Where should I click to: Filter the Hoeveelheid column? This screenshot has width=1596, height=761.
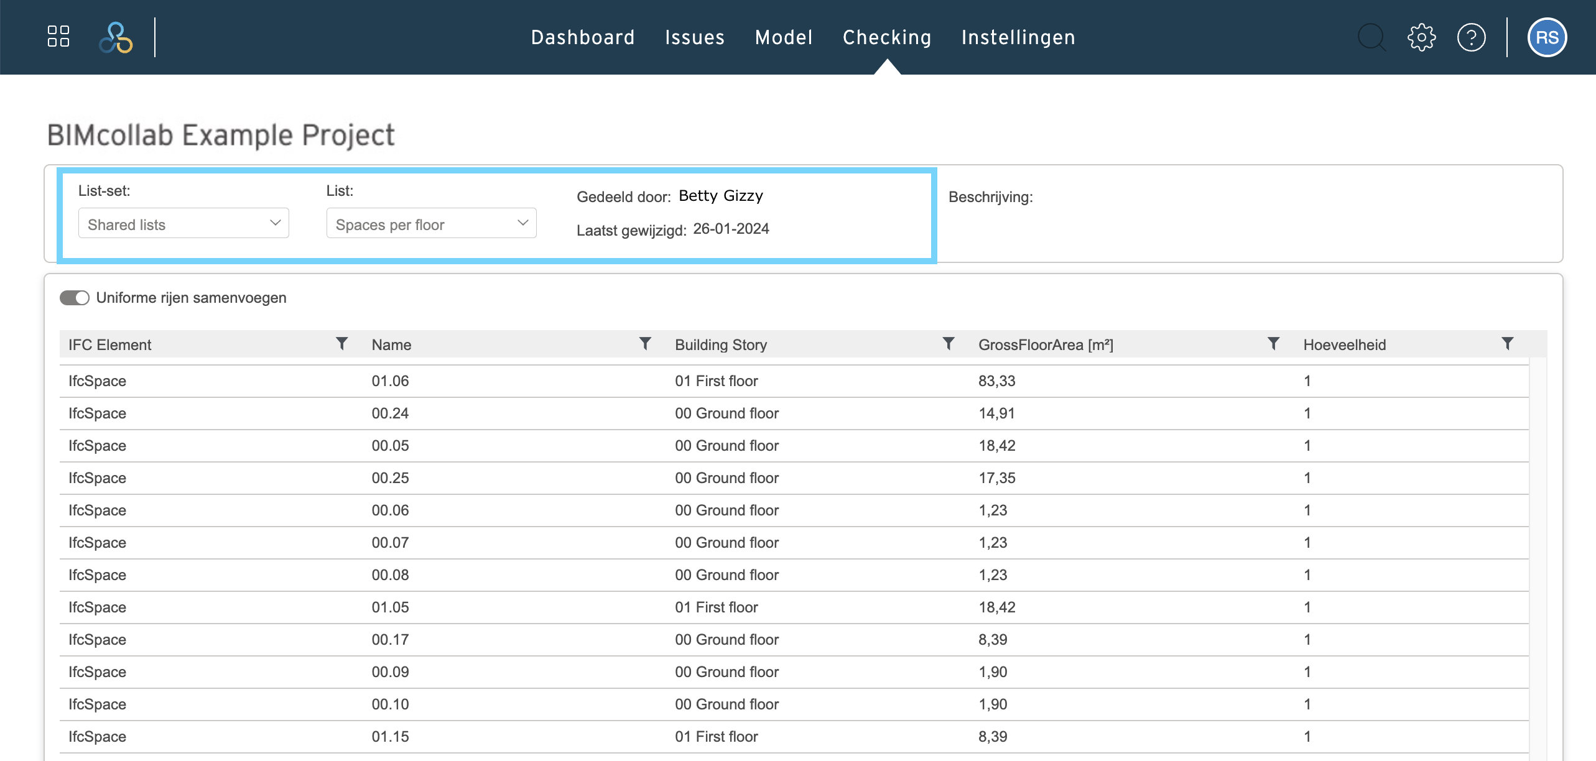tap(1507, 344)
